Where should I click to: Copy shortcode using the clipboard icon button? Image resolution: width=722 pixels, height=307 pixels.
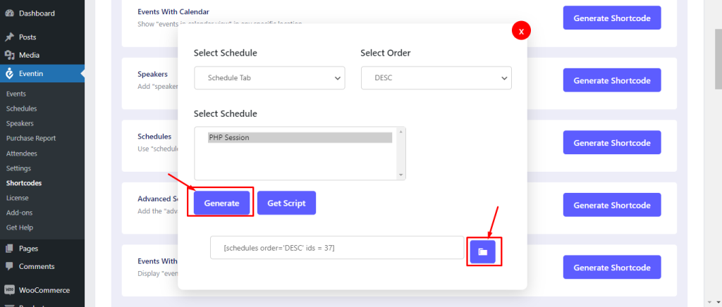(x=482, y=251)
